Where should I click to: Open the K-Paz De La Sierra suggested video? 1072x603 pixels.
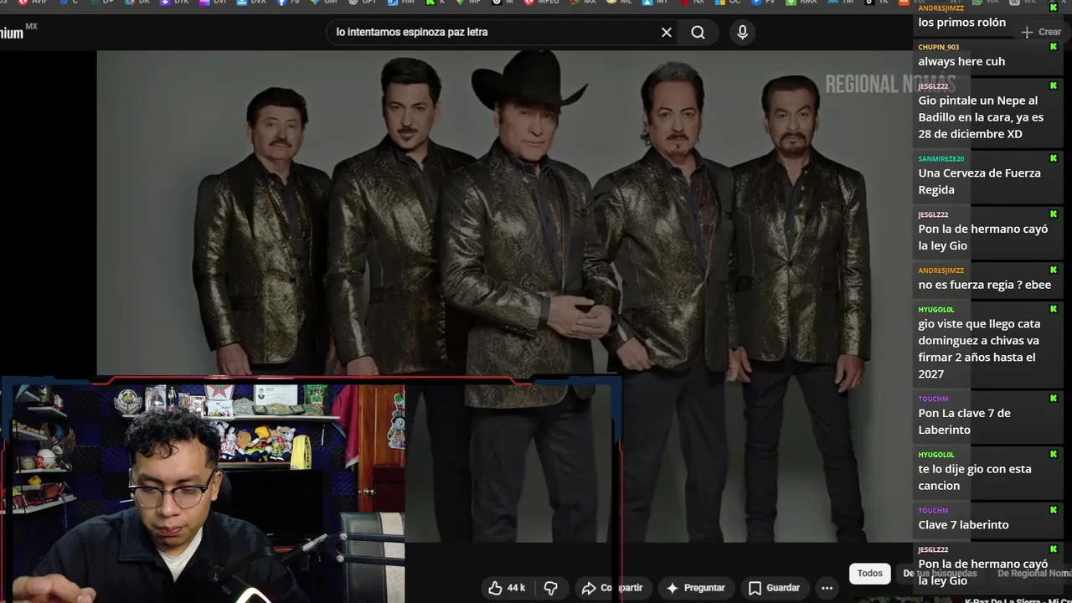point(1018,600)
